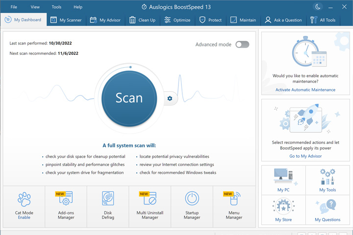Launch Add-ons Manager tool
353x235 pixels.
click(66, 207)
